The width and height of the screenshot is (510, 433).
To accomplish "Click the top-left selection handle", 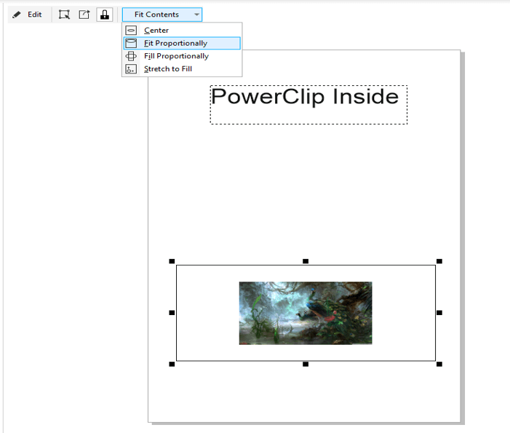I will pos(172,261).
